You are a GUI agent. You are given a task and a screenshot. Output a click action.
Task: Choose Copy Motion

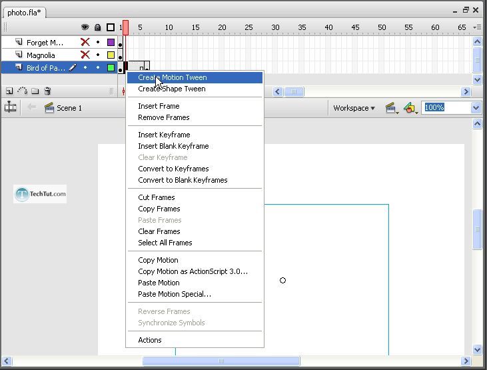tap(195, 260)
